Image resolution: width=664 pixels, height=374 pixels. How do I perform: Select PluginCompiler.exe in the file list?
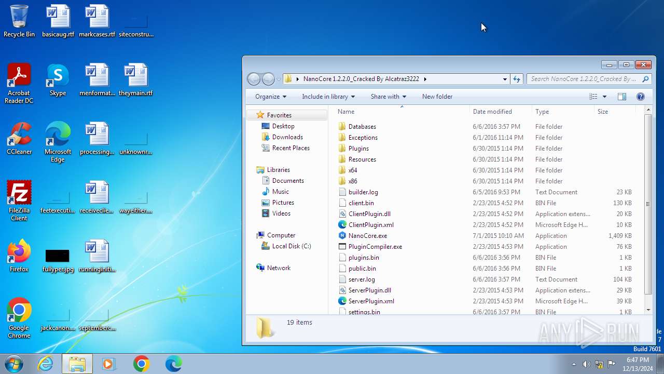click(x=375, y=247)
